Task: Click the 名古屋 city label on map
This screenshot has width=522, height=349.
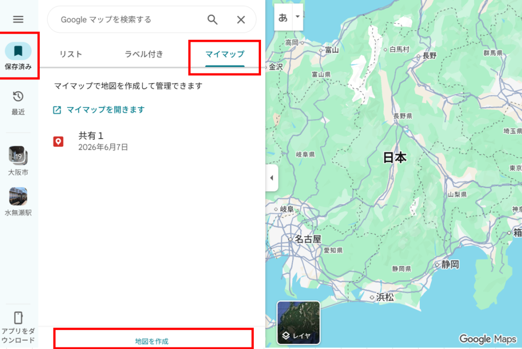Action: tap(308, 239)
